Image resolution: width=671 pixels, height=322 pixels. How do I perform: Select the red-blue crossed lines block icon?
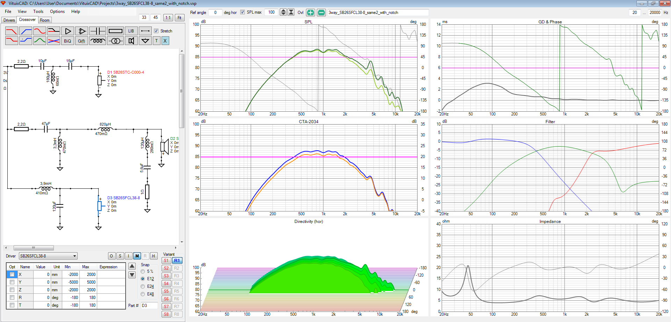pyautogui.click(x=53, y=41)
